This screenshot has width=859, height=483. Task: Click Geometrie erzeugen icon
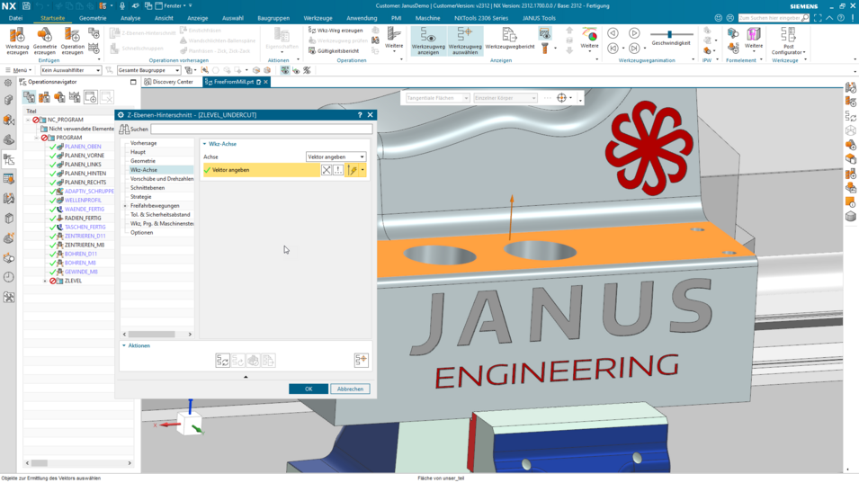click(x=44, y=36)
